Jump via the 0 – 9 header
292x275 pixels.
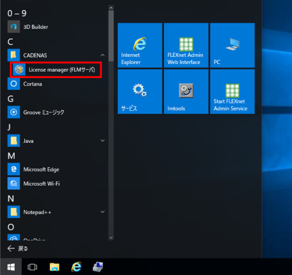[x=17, y=13]
